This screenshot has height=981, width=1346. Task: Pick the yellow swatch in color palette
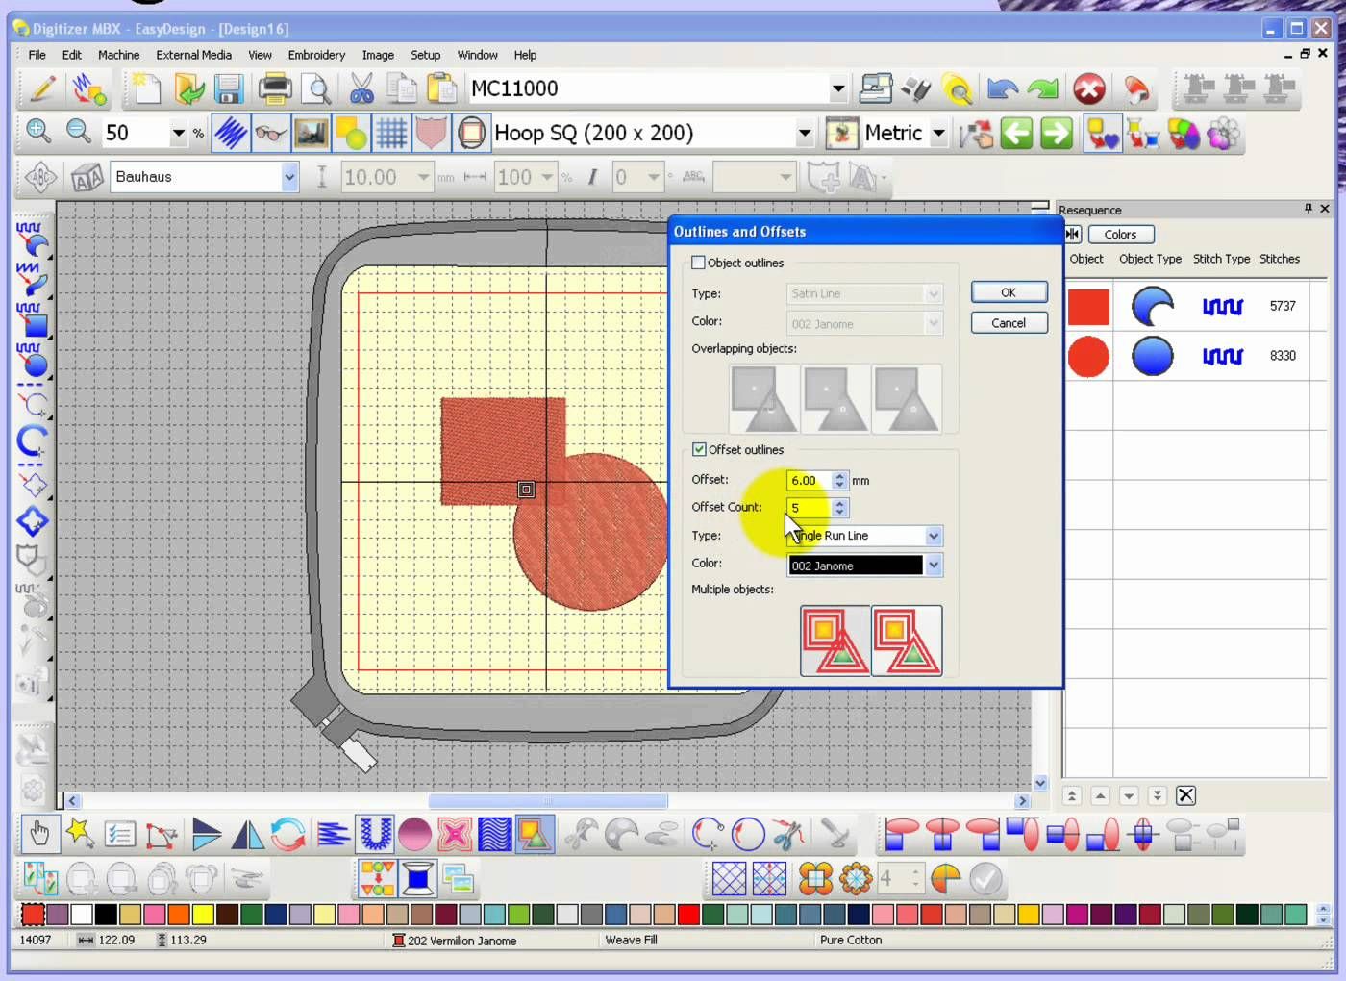203,914
